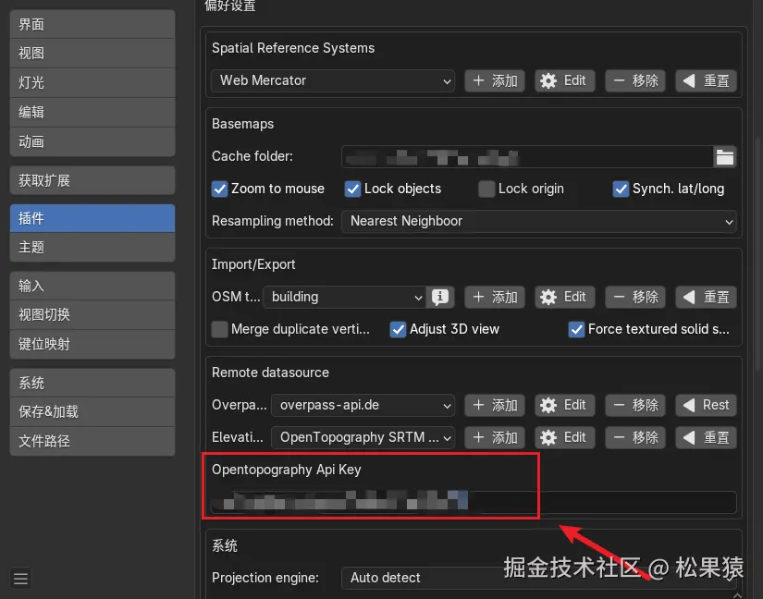Add an OSM tag entry
Viewport: 763px width, 599px height.
pos(495,297)
